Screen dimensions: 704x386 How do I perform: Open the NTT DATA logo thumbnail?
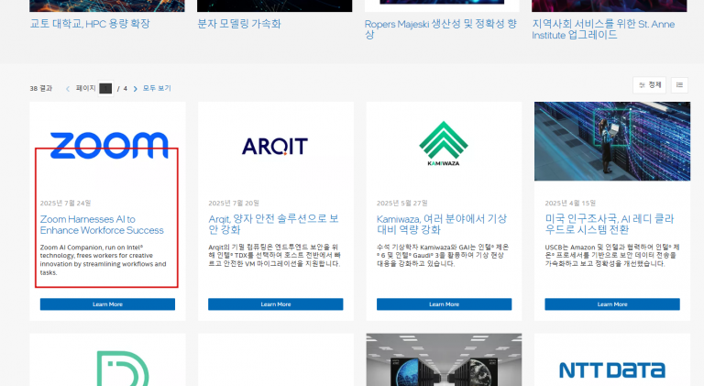click(612, 370)
